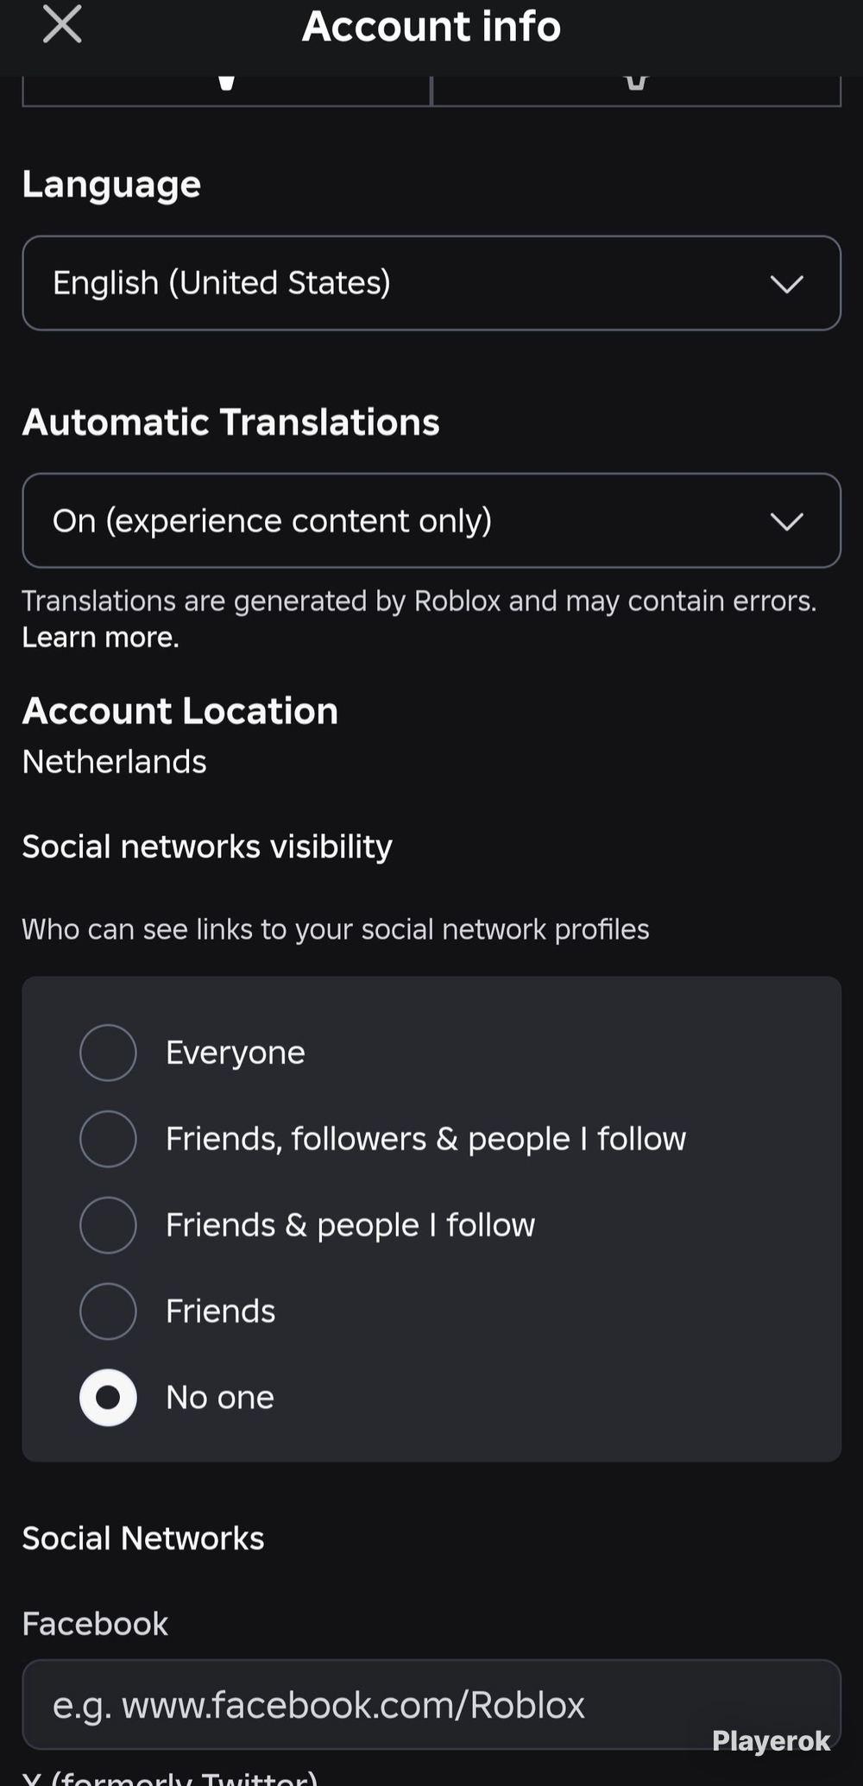The height and width of the screenshot is (1786, 863).
Task: Click the Language dropdown chevron arrow
Action: click(786, 284)
